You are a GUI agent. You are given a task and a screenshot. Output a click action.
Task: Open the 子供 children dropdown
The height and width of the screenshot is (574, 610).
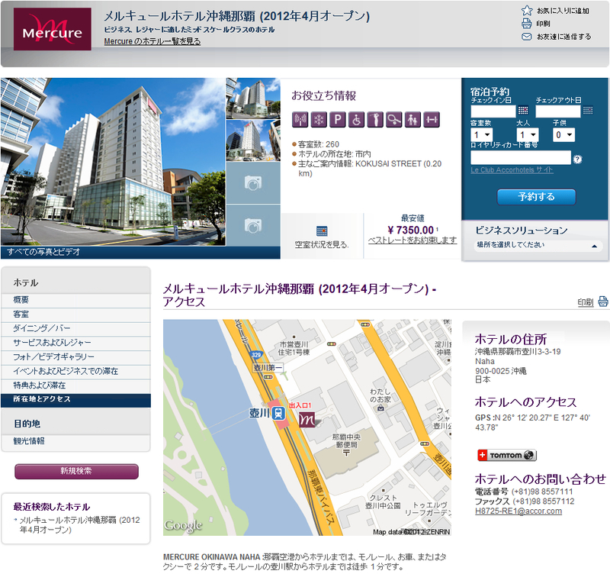(563, 135)
